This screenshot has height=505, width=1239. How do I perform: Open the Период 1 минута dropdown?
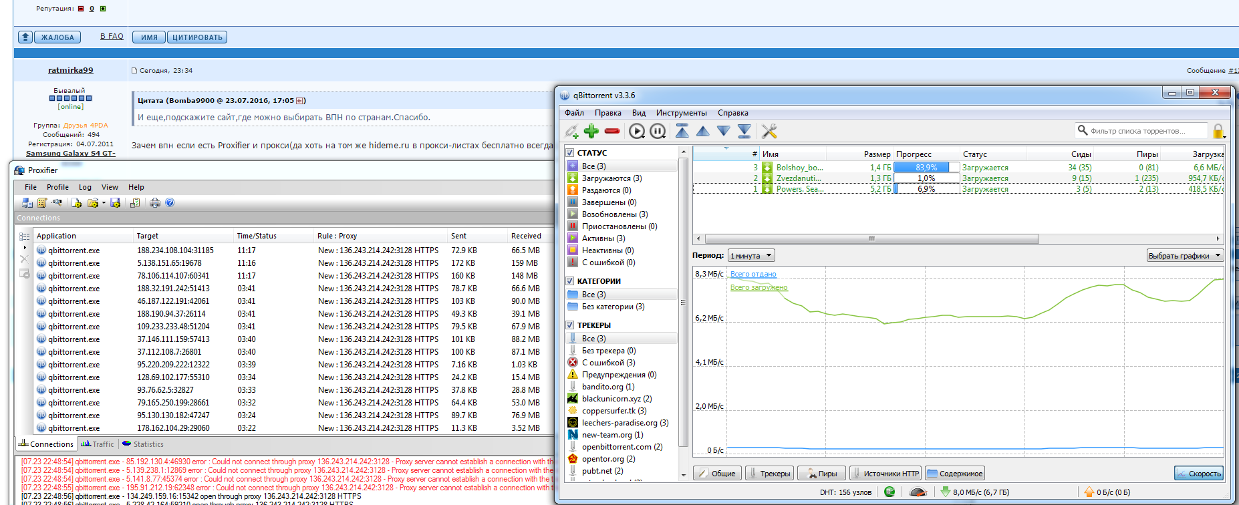pos(751,256)
